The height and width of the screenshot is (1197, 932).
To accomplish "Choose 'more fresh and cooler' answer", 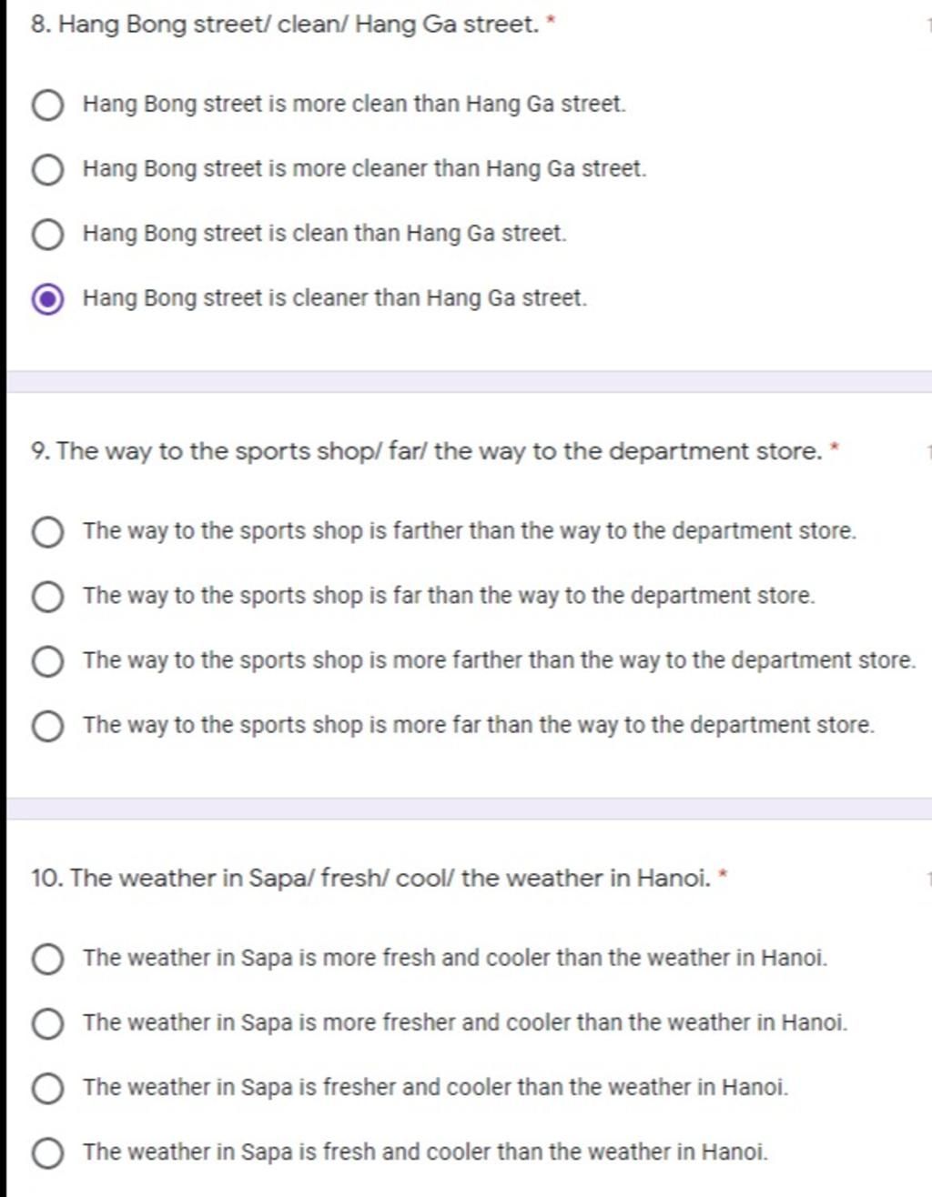I will tap(47, 959).
